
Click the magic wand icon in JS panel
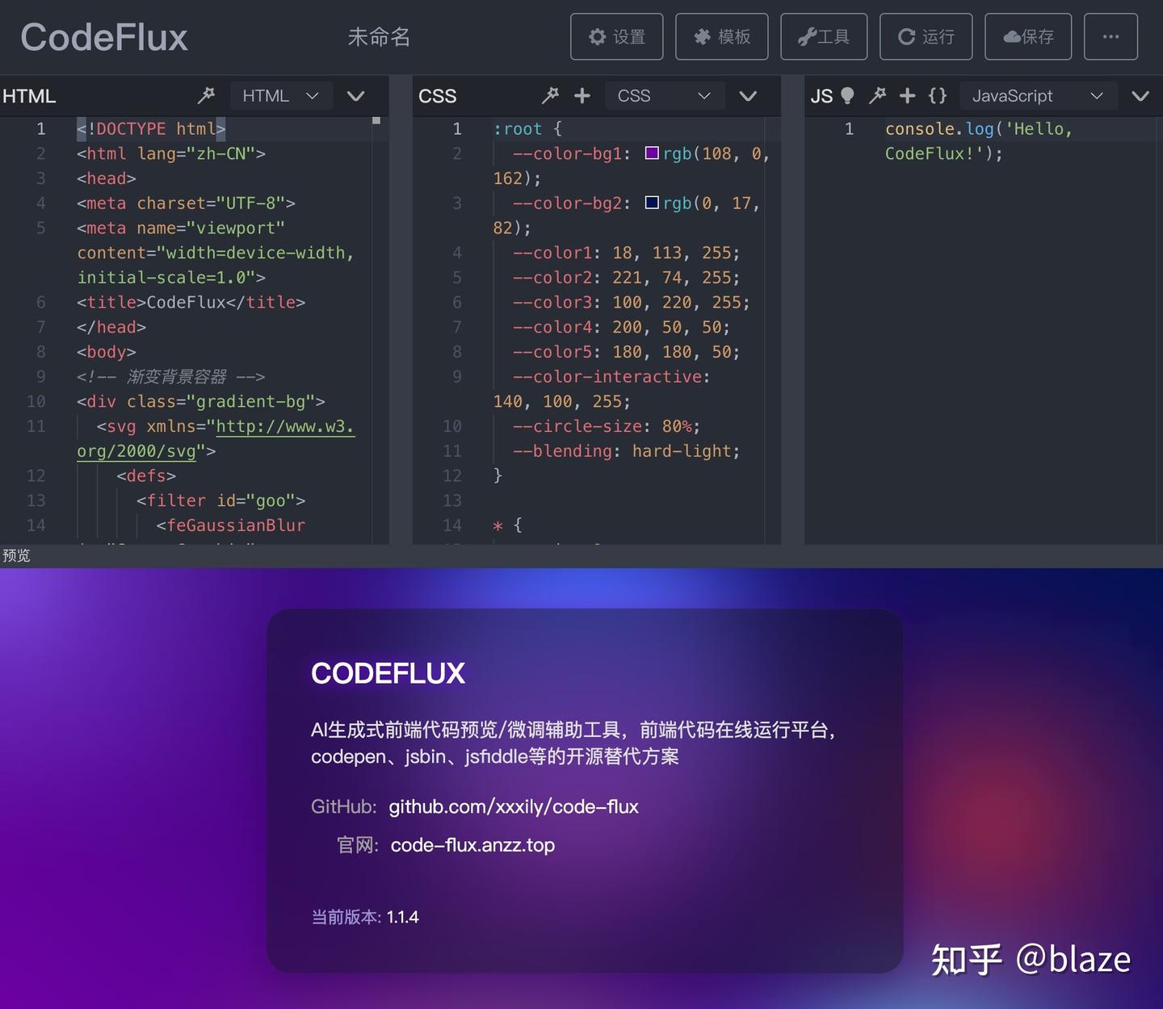(x=877, y=95)
